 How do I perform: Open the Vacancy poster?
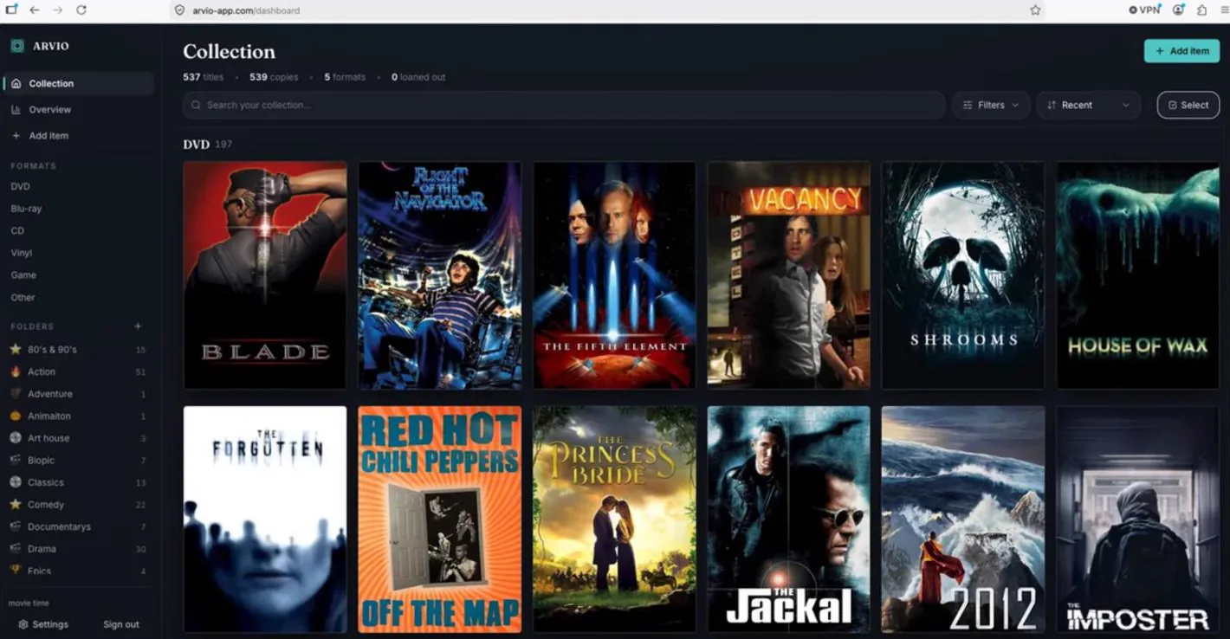pos(789,275)
